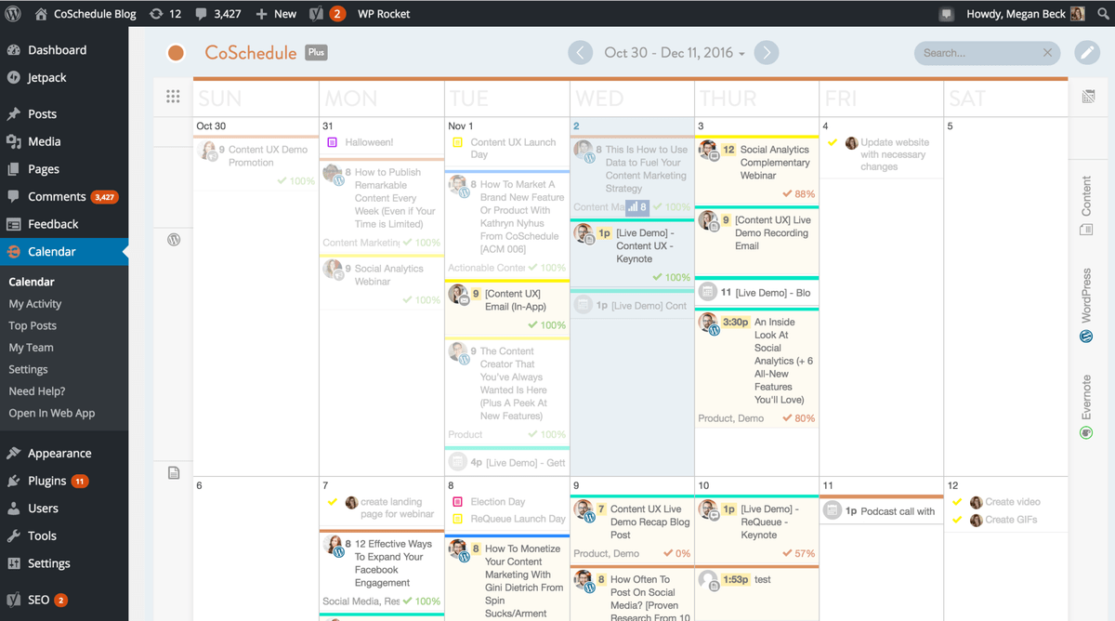Click the calendar icon on 11 [Live Demo] - Blo
The image size is (1115, 621).
click(708, 292)
